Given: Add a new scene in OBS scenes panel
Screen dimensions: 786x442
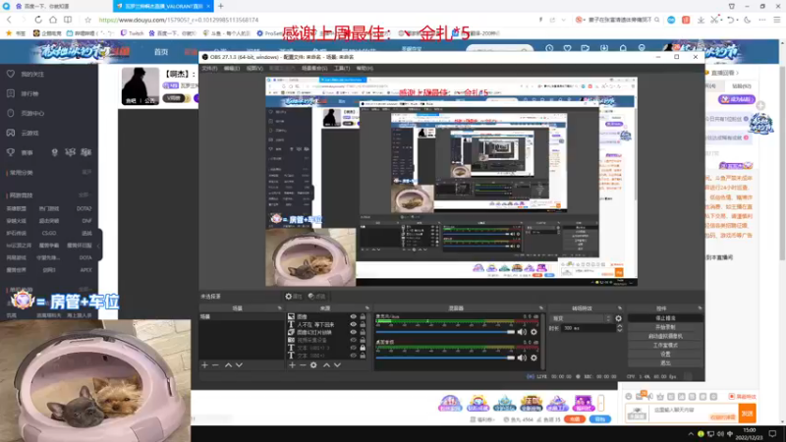Looking at the screenshot, I should (204, 365).
